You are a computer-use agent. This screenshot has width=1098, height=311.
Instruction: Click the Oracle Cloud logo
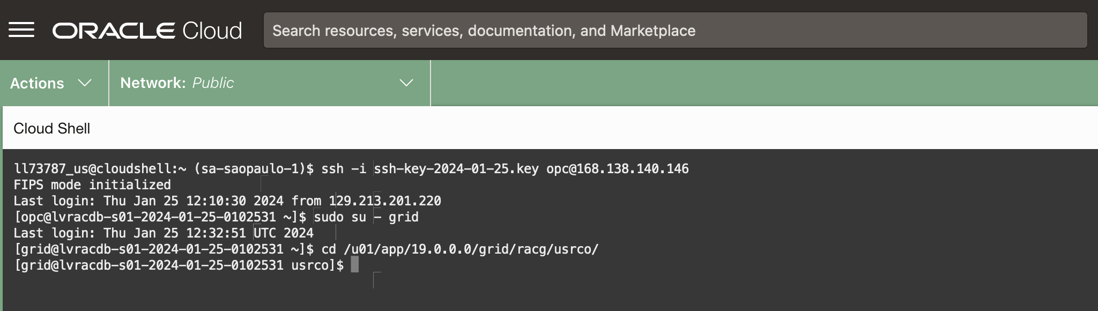[147, 31]
